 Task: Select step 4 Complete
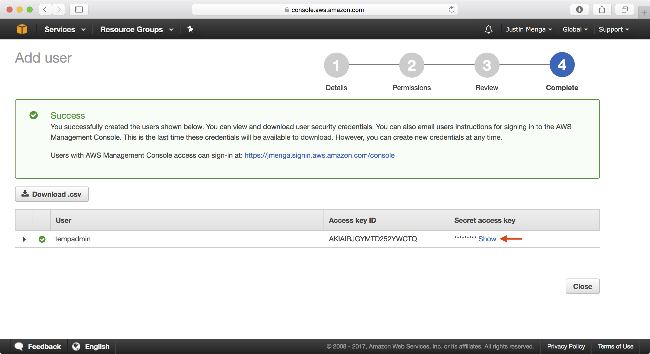pyautogui.click(x=562, y=65)
